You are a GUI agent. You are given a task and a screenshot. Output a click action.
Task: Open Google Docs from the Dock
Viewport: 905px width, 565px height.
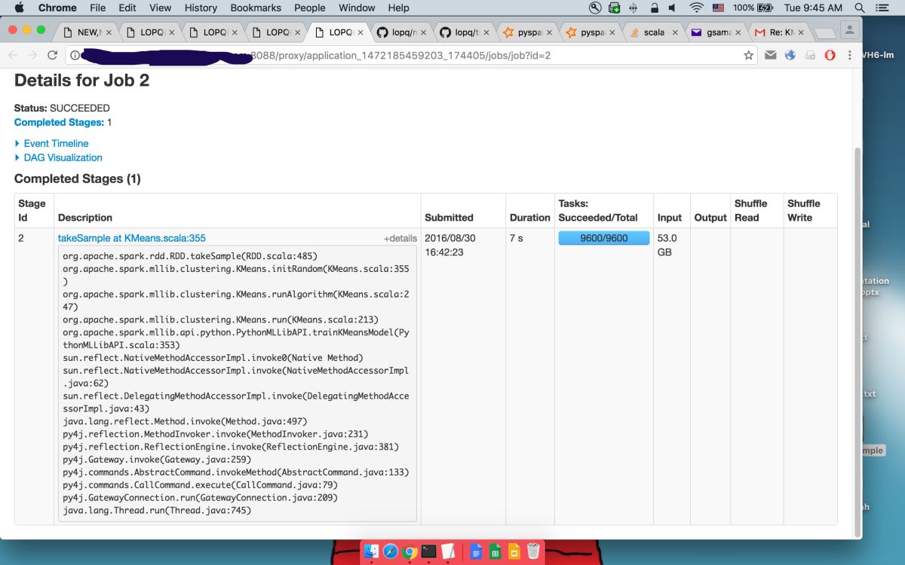click(x=476, y=551)
